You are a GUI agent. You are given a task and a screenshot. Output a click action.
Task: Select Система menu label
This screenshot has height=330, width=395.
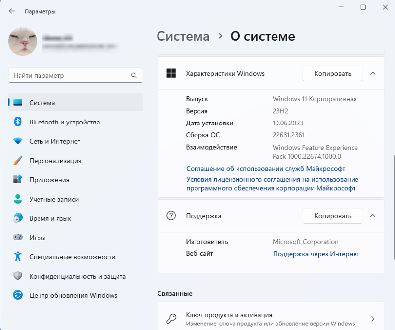click(x=42, y=103)
